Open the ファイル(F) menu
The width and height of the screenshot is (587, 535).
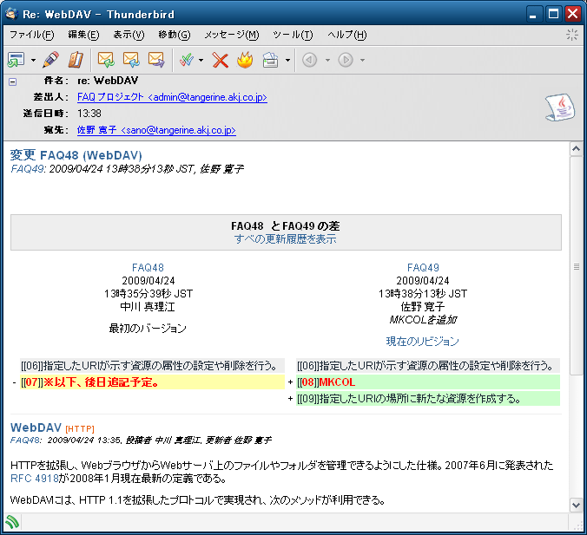pos(32,35)
